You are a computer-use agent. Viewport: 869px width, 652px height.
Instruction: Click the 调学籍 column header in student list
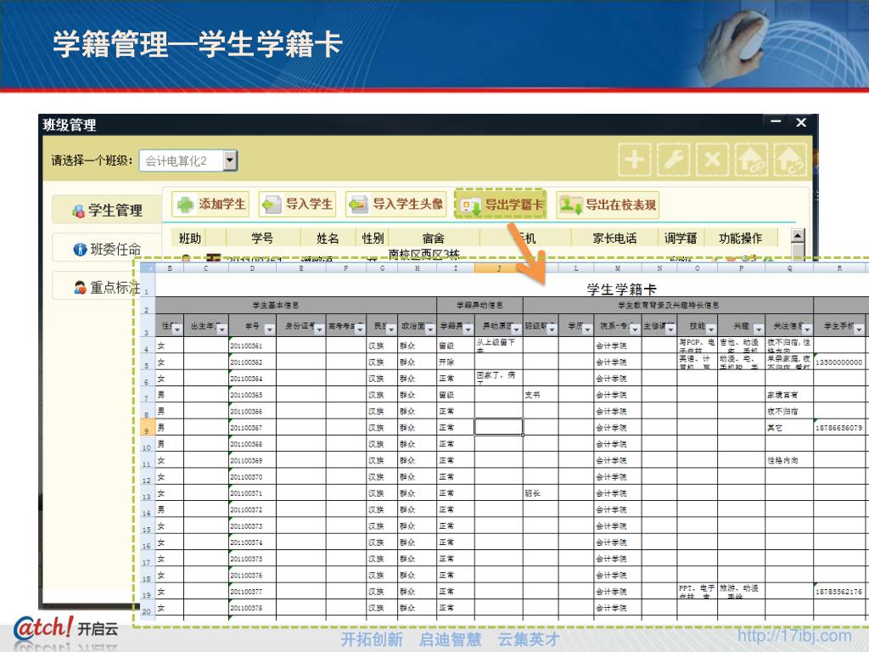click(681, 239)
